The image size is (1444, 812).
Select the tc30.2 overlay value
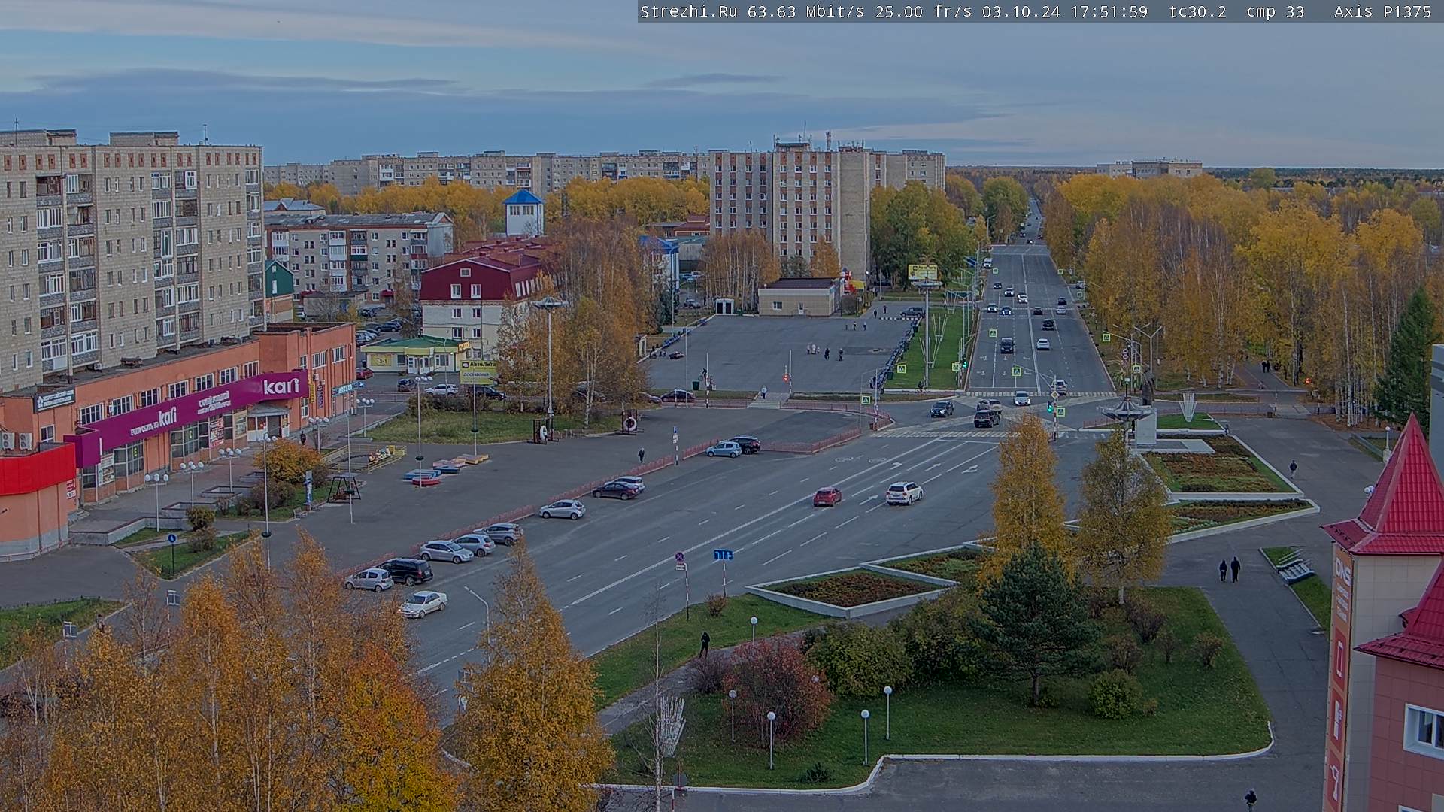[1197, 11]
